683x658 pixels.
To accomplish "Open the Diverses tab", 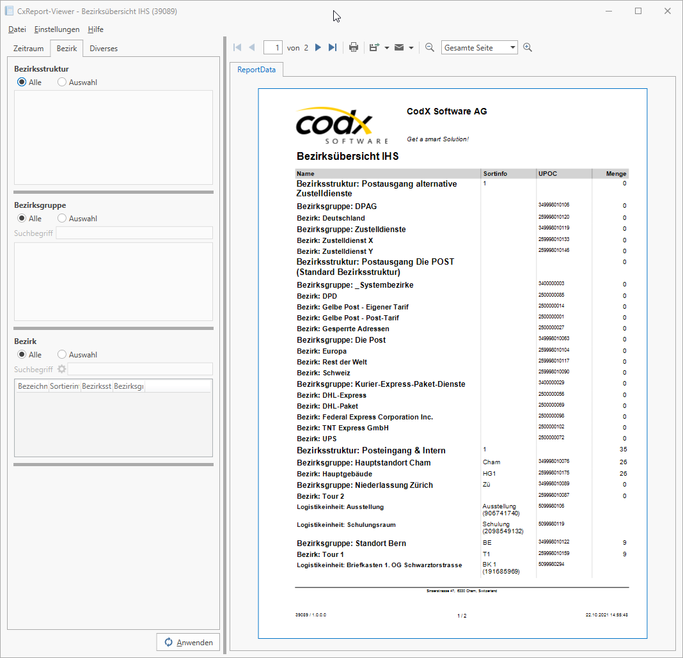I will (104, 49).
